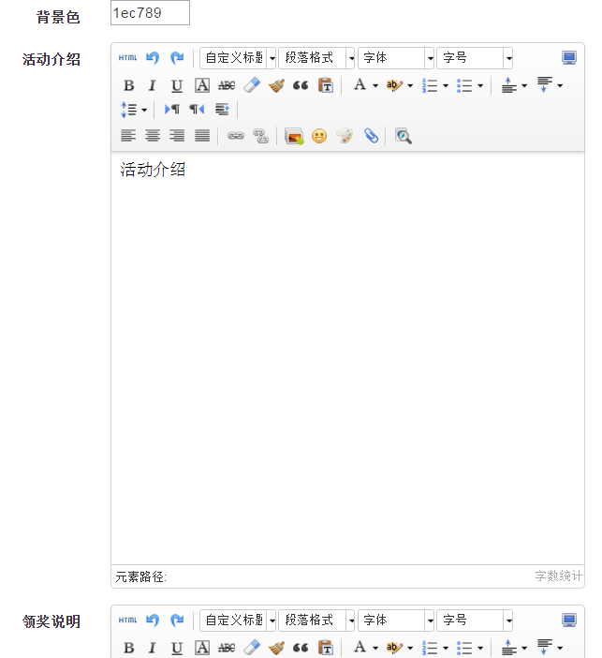
Task: Open 段落格式 dropdown in 活动介绍 editor
Action: (x=316, y=58)
